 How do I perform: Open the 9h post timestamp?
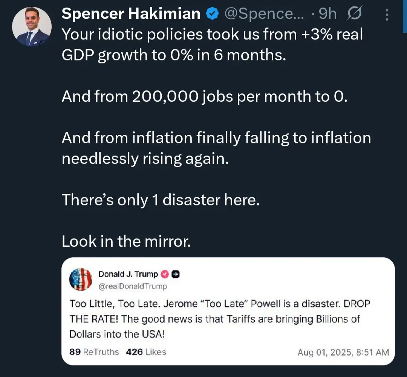click(327, 14)
